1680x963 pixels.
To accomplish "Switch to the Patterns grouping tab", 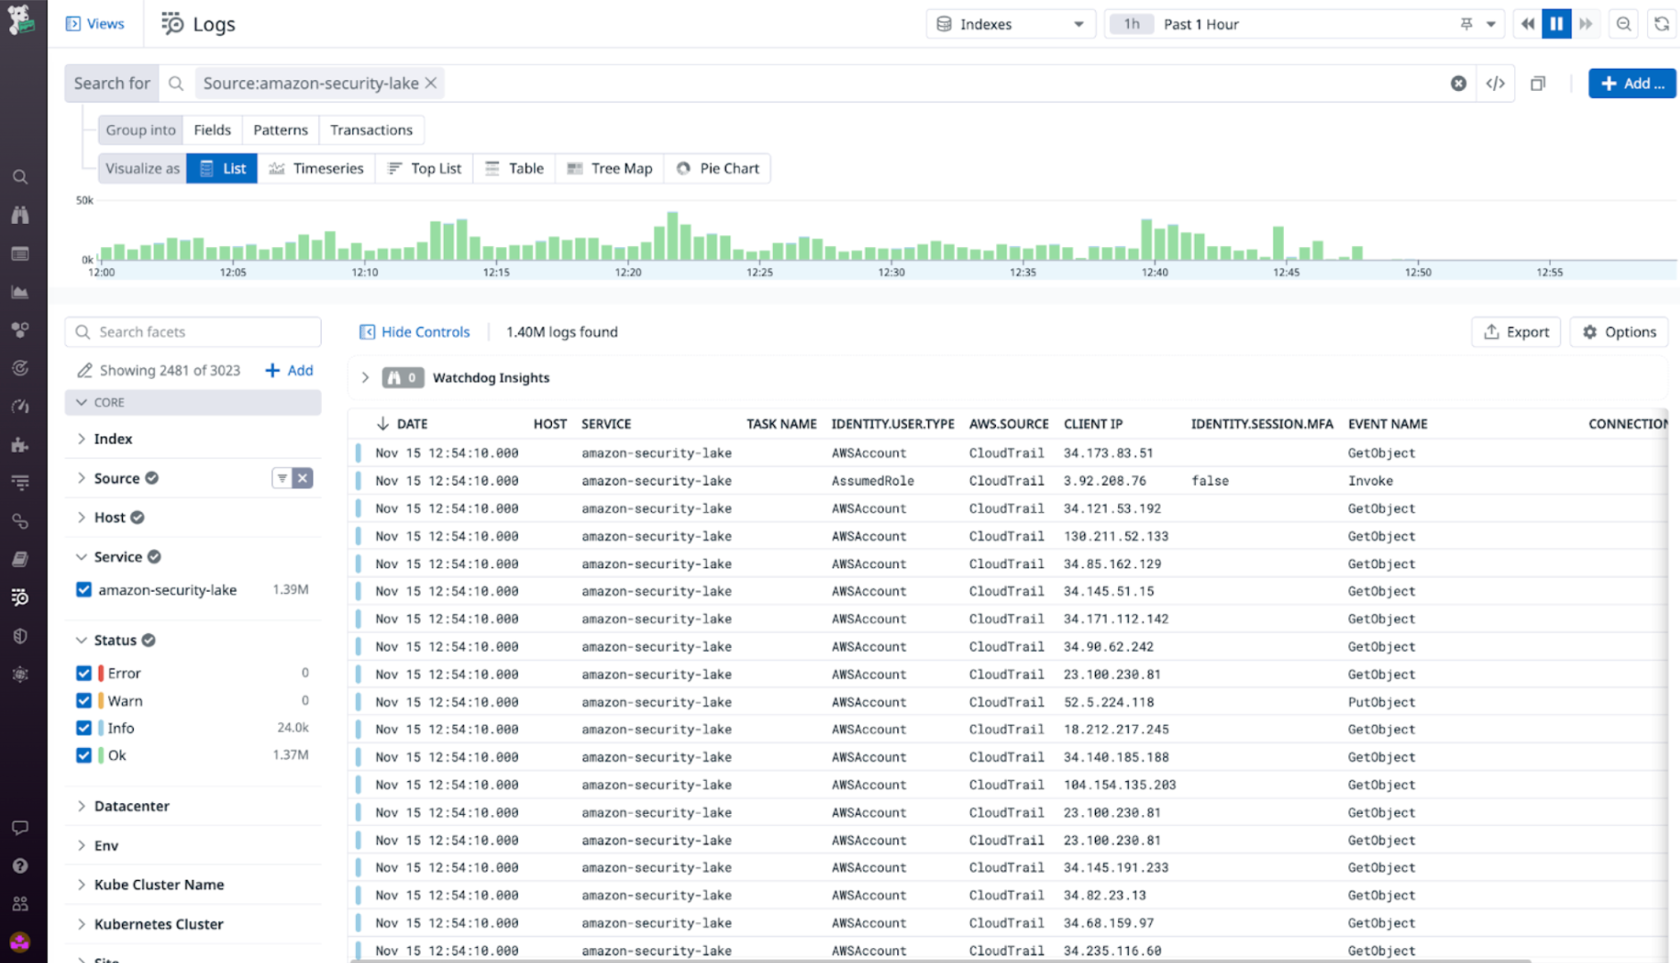I will tap(280, 129).
